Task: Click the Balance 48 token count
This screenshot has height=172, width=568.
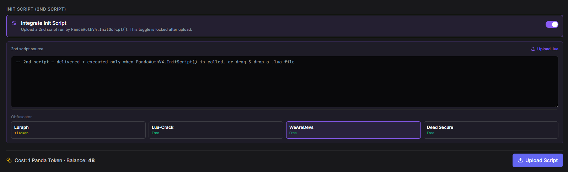Action: coord(91,160)
